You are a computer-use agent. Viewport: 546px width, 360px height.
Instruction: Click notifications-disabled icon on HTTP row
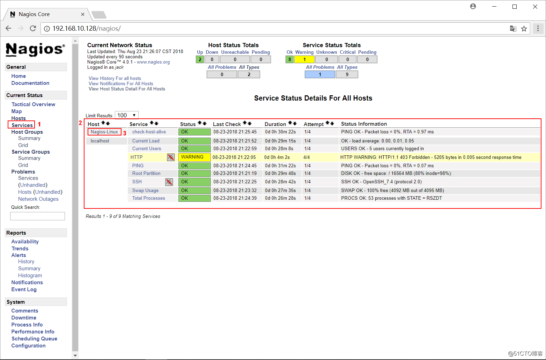click(x=171, y=157)
